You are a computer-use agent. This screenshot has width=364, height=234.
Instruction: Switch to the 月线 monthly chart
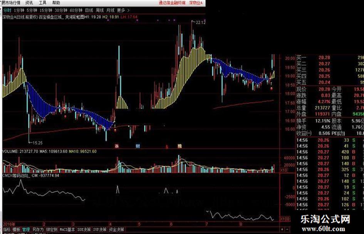click(110, 10)
